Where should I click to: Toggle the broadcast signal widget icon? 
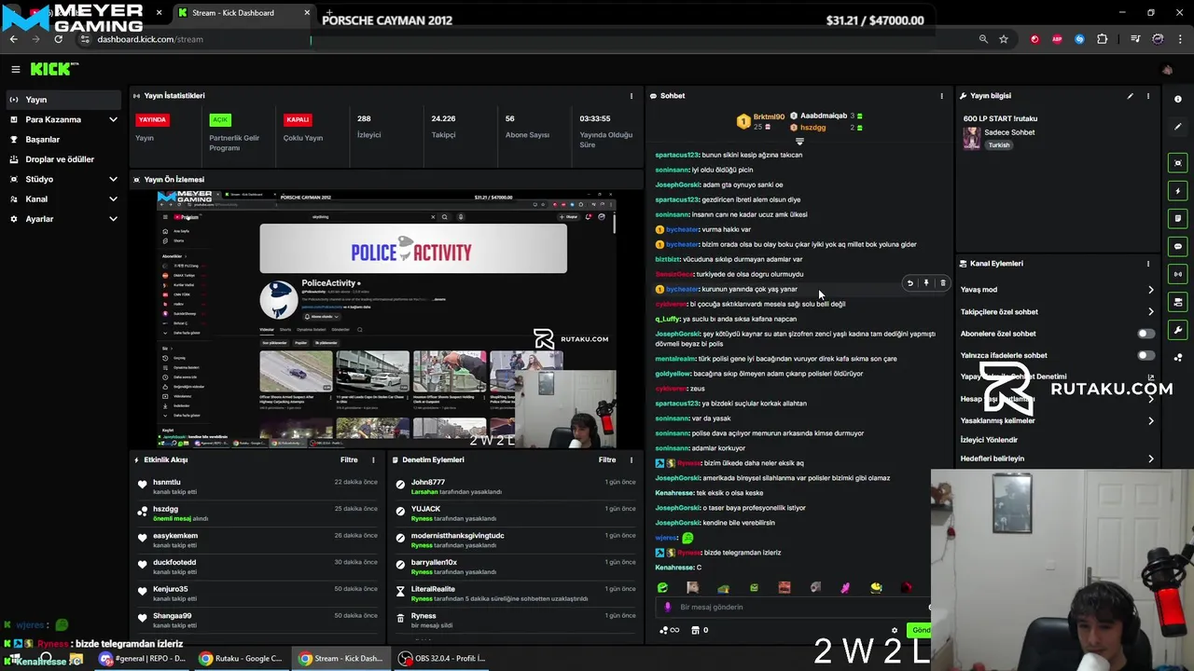[x=1178, y=274]
